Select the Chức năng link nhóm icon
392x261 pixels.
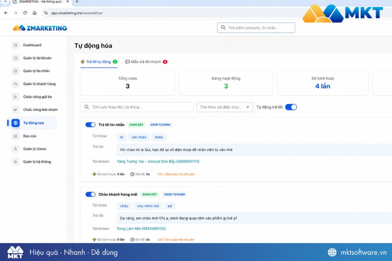[16, 110]
